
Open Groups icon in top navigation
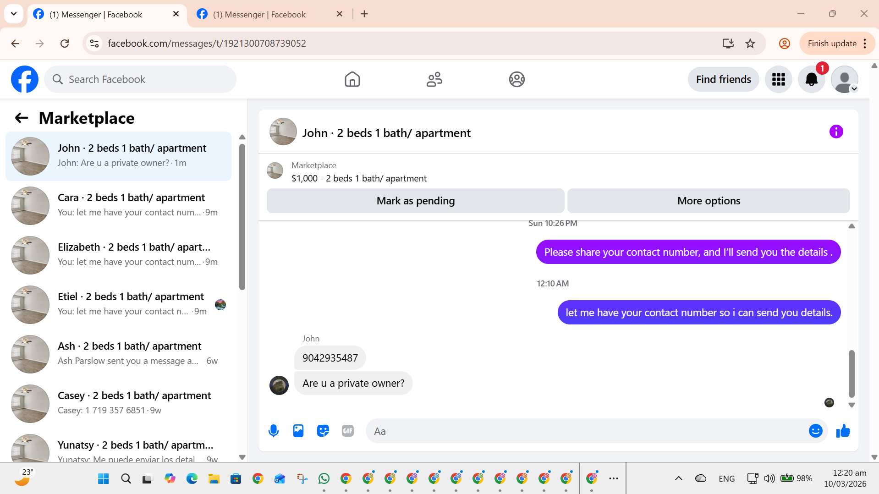516,79
